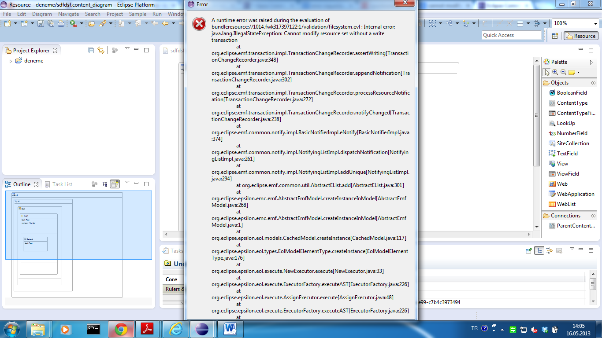602x338 pixels.
Task: Click the Save All toolbar icon
Action: point(50,23)
